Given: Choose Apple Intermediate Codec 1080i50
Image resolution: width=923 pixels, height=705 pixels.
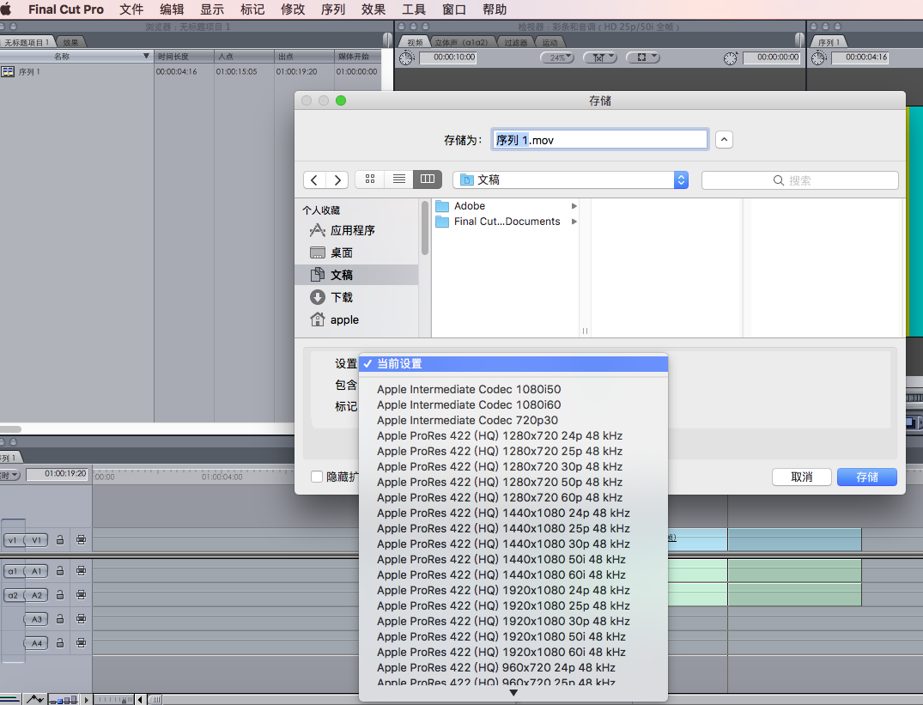Looking at the screenshot, I should pyautogui.click(x=513, y=390).
